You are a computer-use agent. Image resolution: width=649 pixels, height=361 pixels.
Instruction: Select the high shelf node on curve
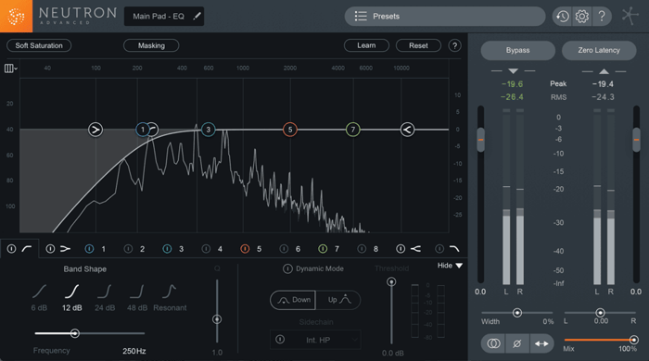(407, 130)
